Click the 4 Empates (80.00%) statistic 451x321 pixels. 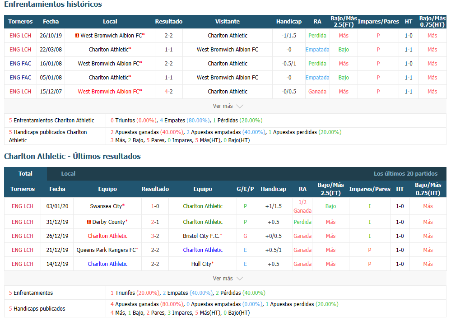tap(185, 121)
